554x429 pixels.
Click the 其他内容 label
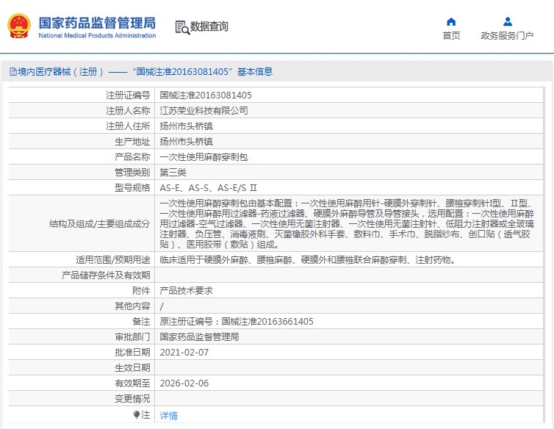coord(132,306)
